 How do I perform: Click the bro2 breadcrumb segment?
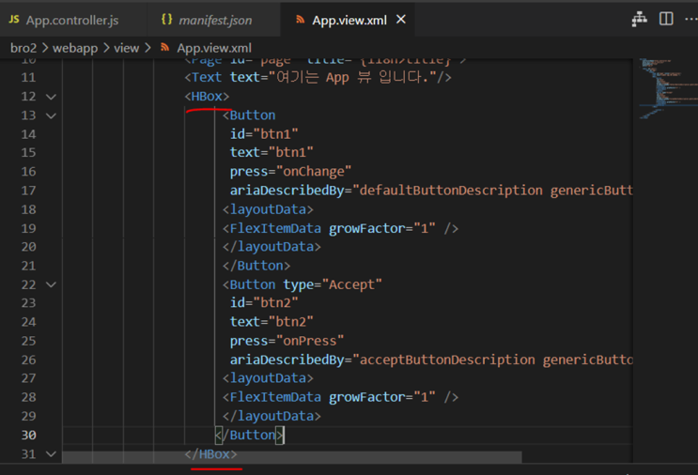[23, 48]
